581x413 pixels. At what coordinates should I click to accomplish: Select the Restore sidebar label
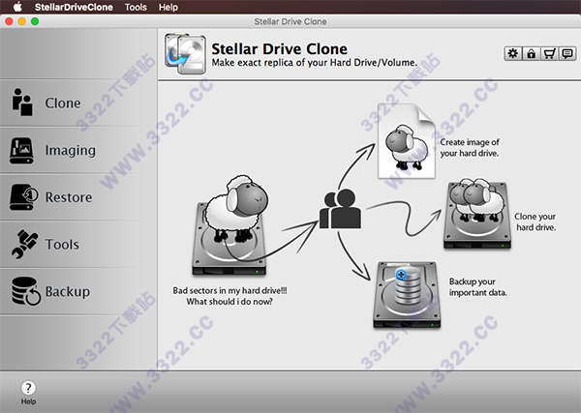coord(69,197)
